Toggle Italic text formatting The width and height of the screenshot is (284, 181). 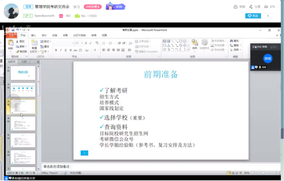point(61,50)
